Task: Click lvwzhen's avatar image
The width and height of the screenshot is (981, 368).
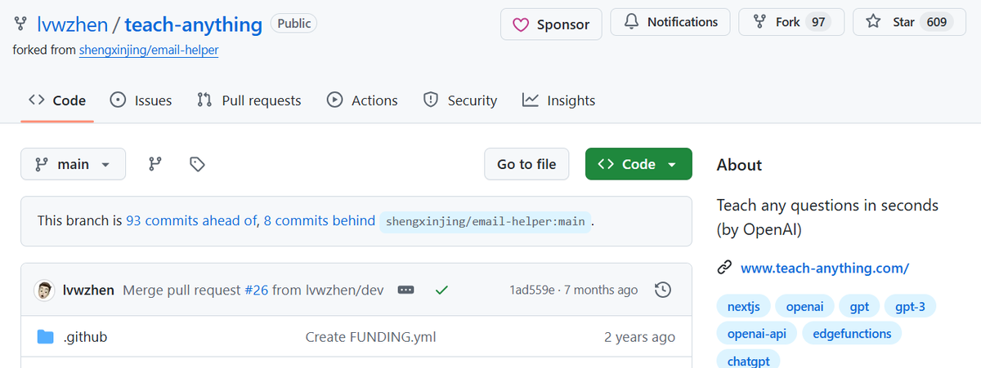Action: [44, 290]
